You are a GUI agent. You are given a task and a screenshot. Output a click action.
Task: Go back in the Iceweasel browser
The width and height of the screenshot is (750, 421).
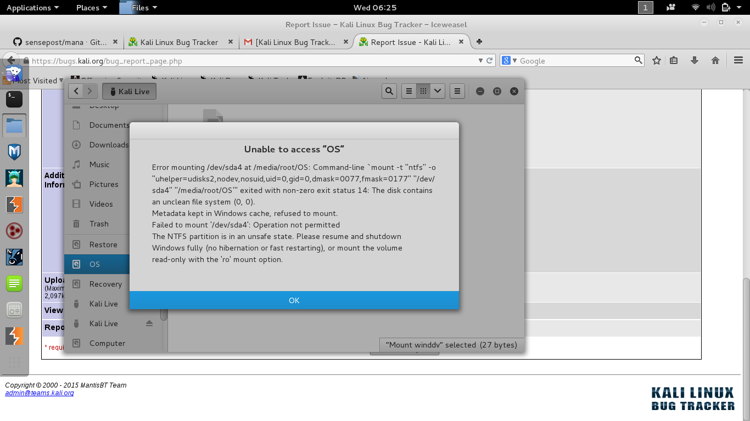[x=12, y=61]
